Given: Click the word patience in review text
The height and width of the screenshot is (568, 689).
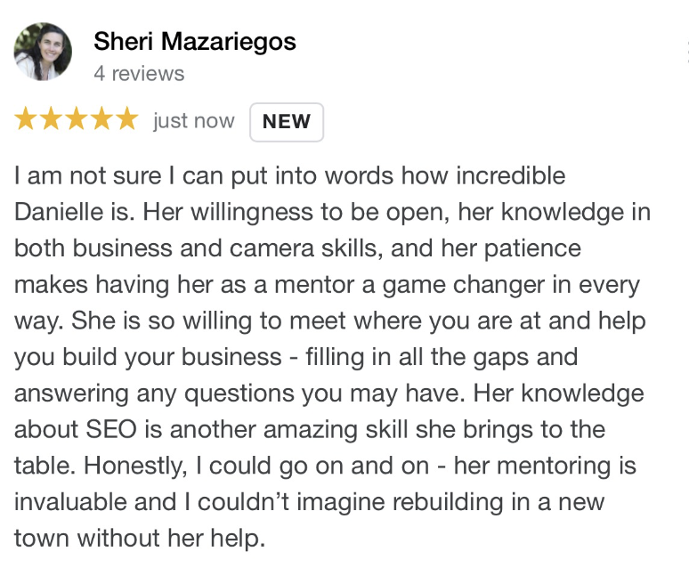Looking at the screenshot, I should tap(532, 249).
